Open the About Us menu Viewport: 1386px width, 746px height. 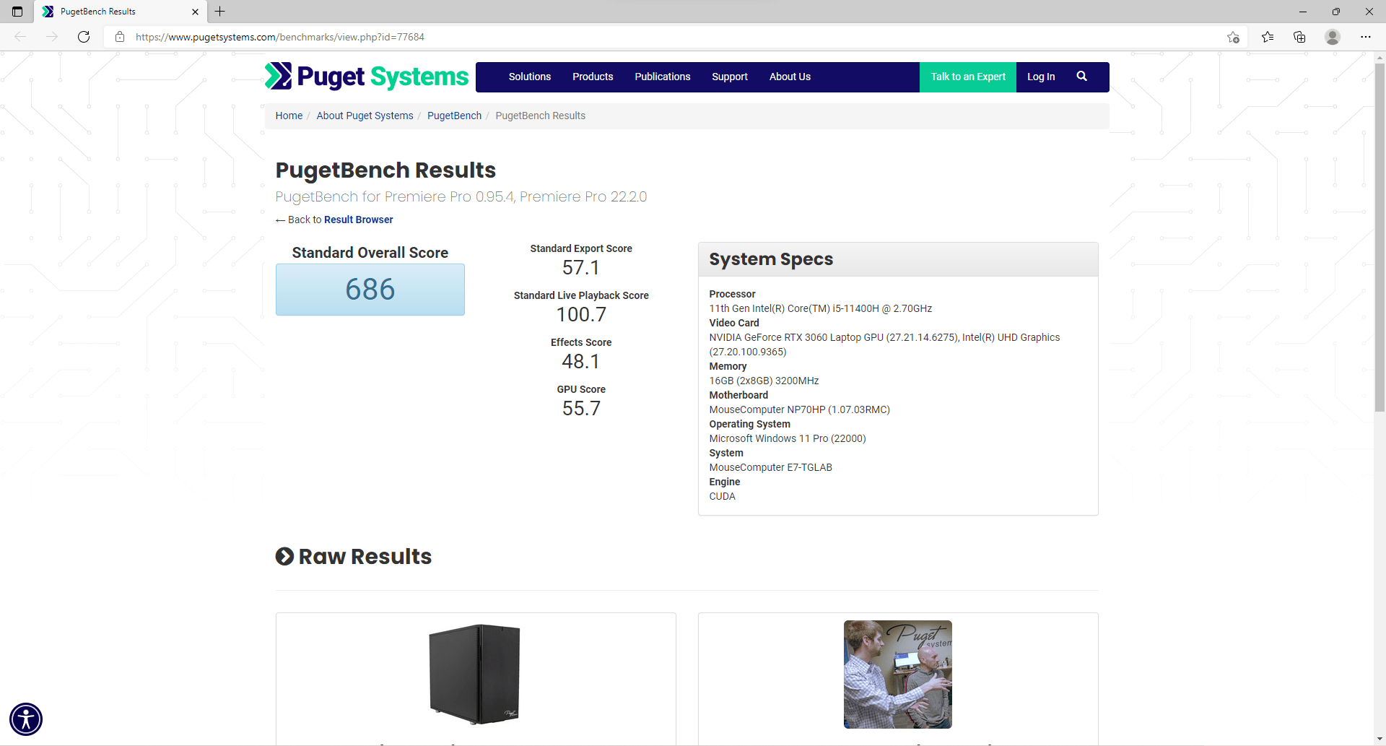coord(790,77)
